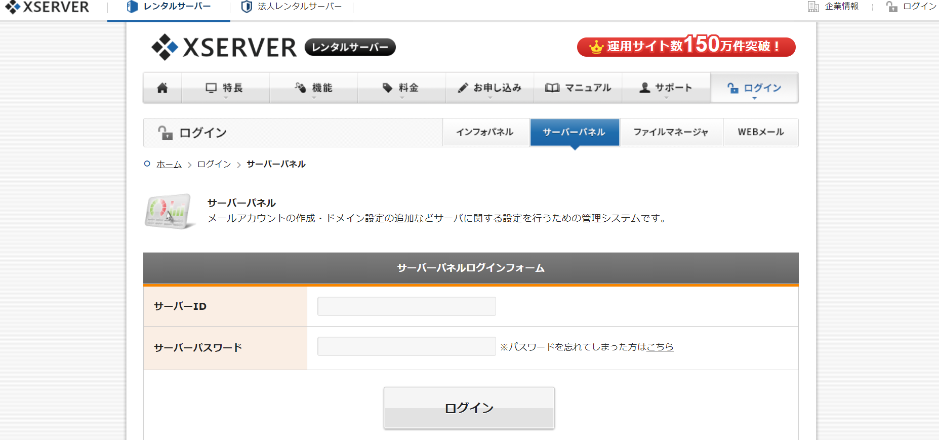Click the サーバーパスワード label
Screen dimensions: 939x440
pyautogui.click(x=198, y=348)
